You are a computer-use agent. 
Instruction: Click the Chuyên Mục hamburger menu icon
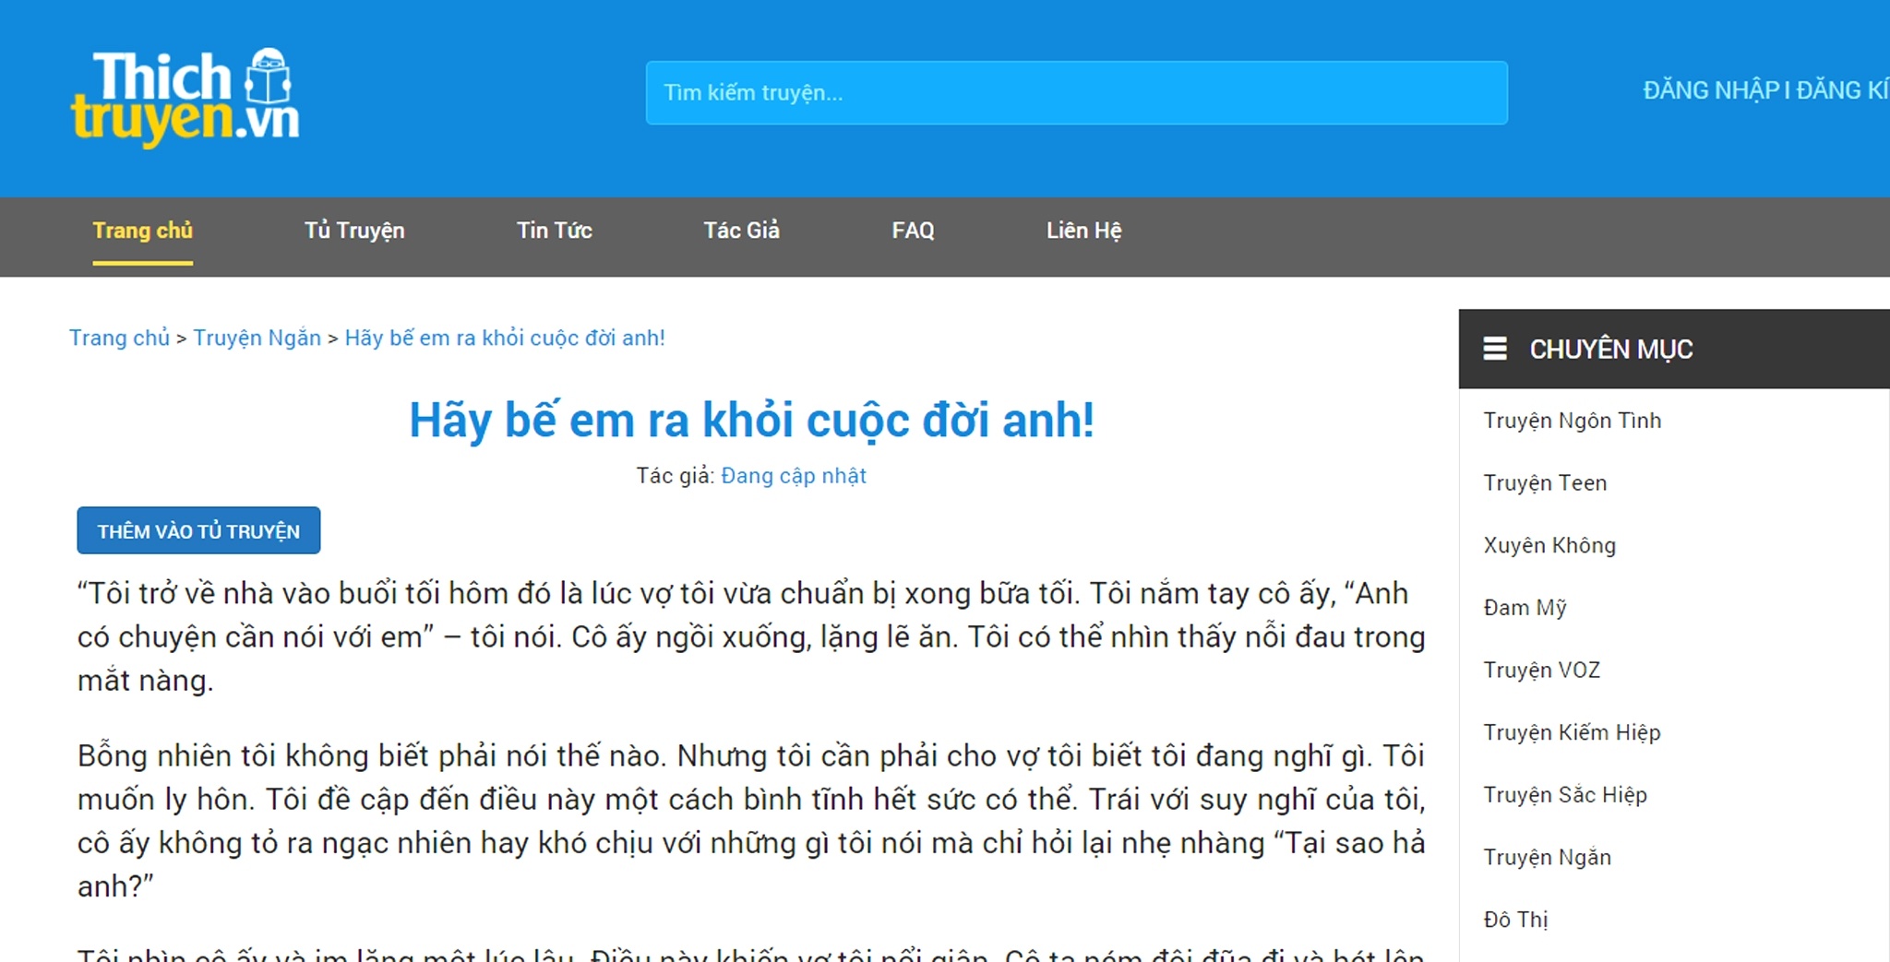click(x=1494, y=349)
